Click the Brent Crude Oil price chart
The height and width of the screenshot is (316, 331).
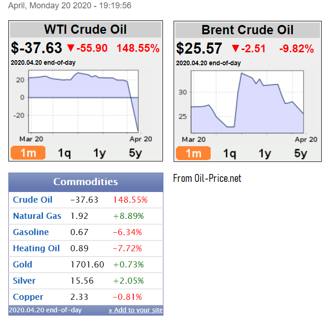click(x=247, y=102)
